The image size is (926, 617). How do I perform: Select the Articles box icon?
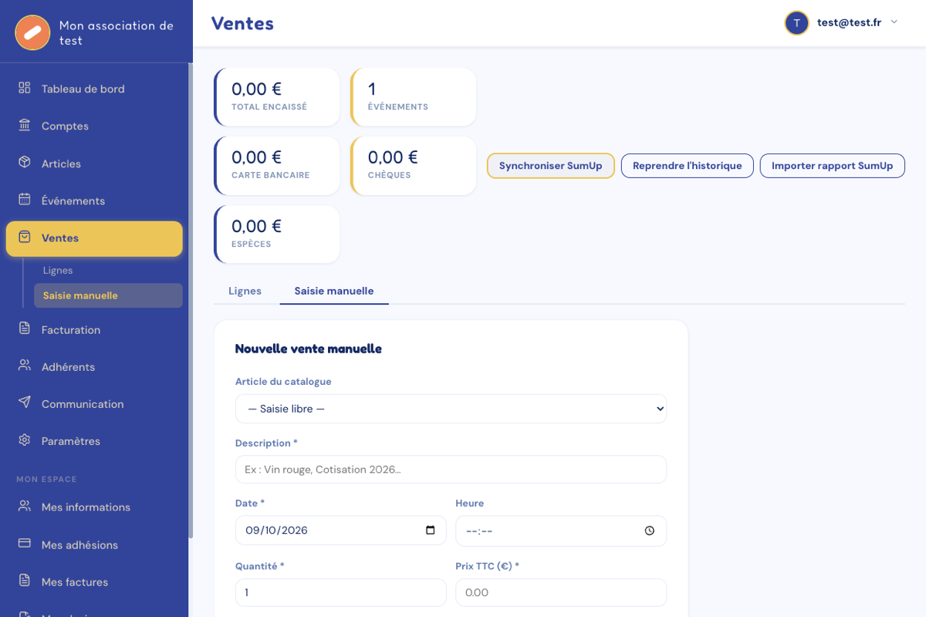[25, 163]
